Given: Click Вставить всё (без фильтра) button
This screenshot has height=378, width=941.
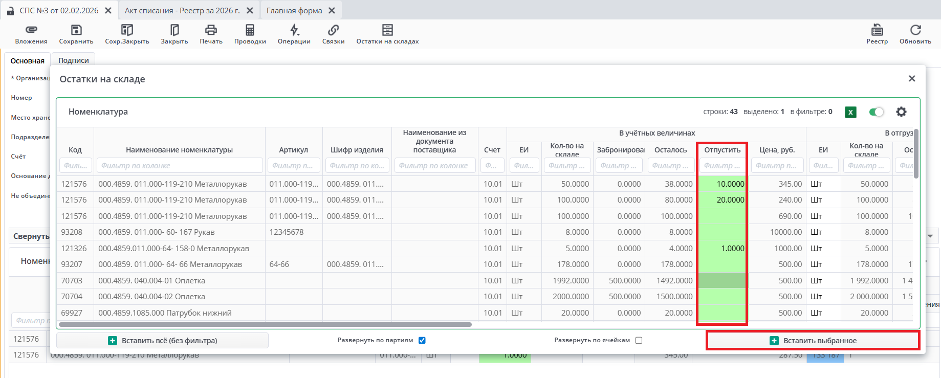Looking at the screenshot, I should click(162, 341).
